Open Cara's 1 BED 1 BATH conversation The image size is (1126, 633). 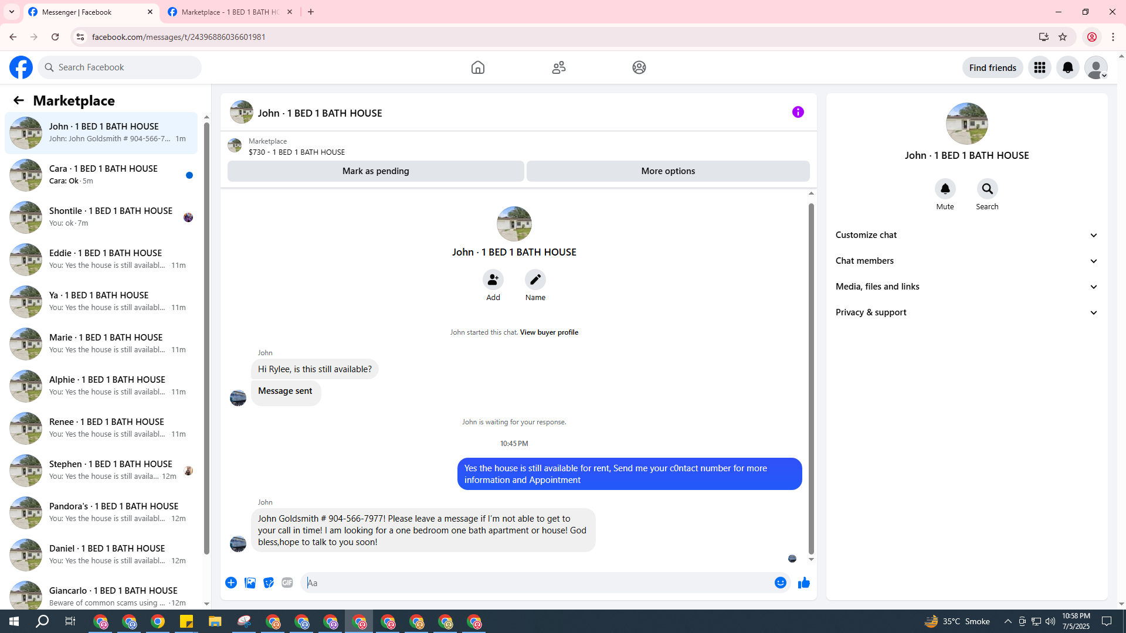coord(103,175)
